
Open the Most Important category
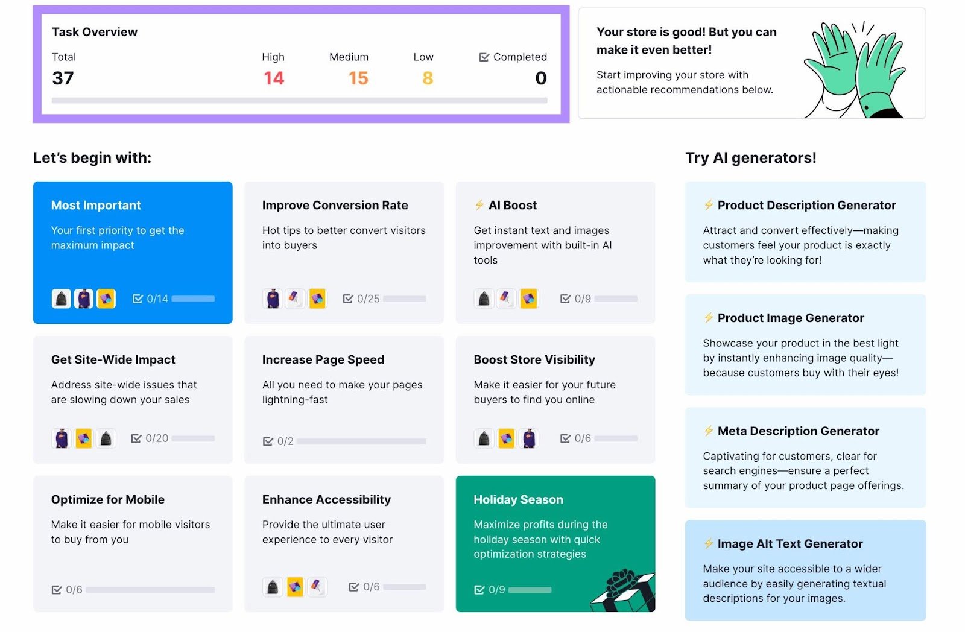click(x=133, y=252)
